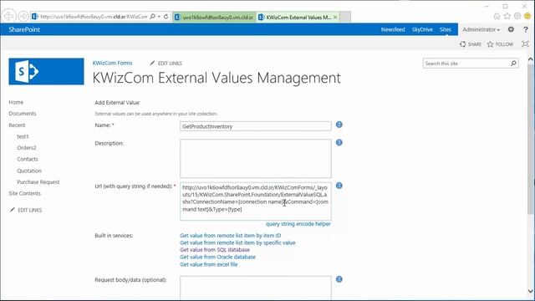Viewport: 535px width, 301px height.
Task: Open the browser Tools gear icon
Action: [517, 16]
